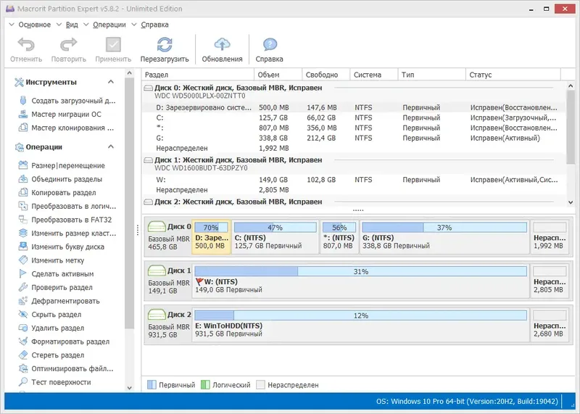Select the Стереть раздел eraser icon

(23, 355)
